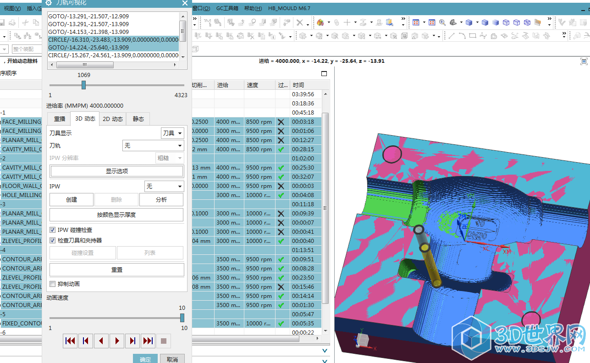590x363 pixels.
Task: Click the 按颜色显示厚度 button
Action: (116, 214)
